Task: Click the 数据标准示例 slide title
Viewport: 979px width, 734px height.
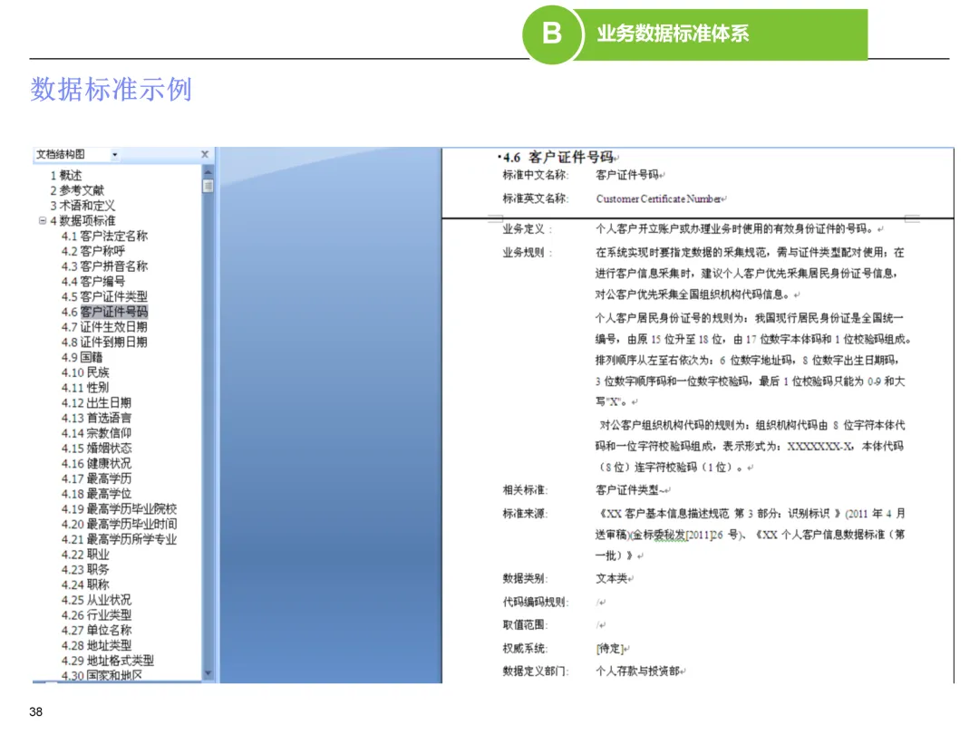Action: point(111,89)
